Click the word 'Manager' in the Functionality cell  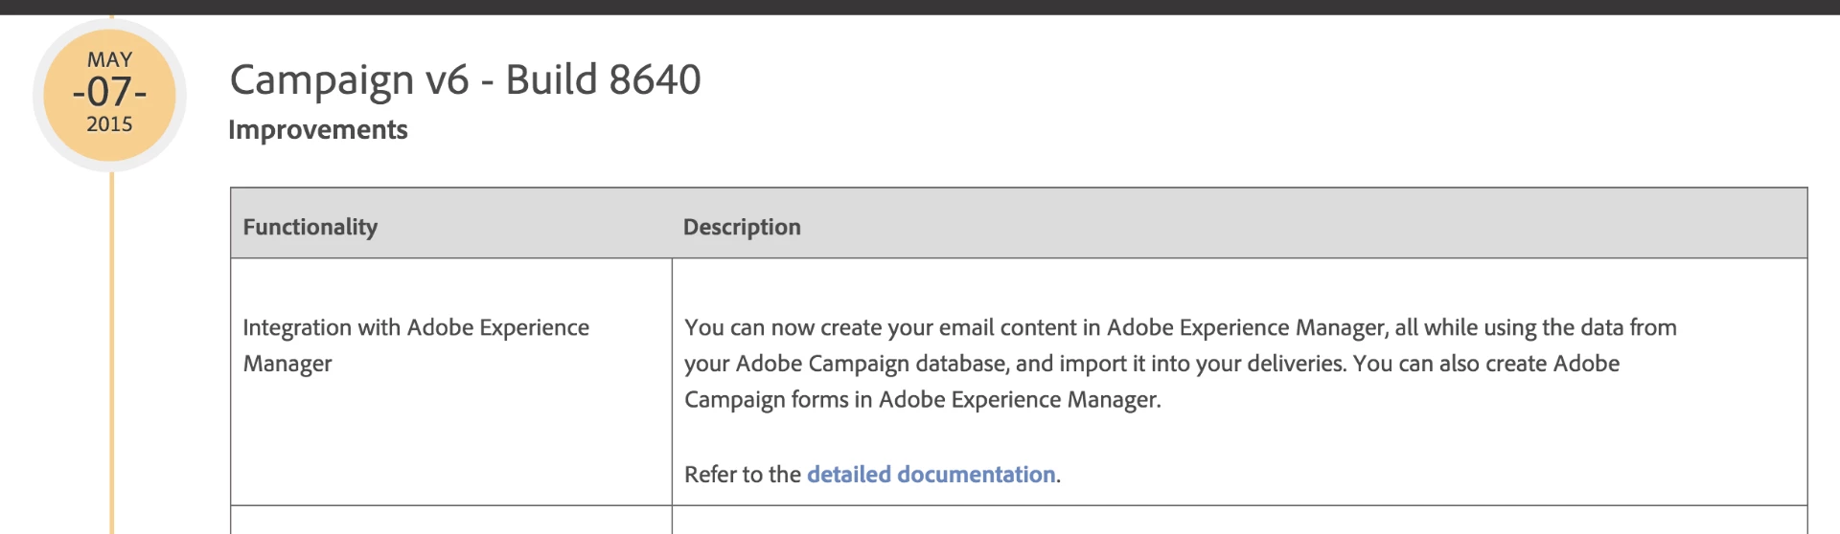(287, 365)
